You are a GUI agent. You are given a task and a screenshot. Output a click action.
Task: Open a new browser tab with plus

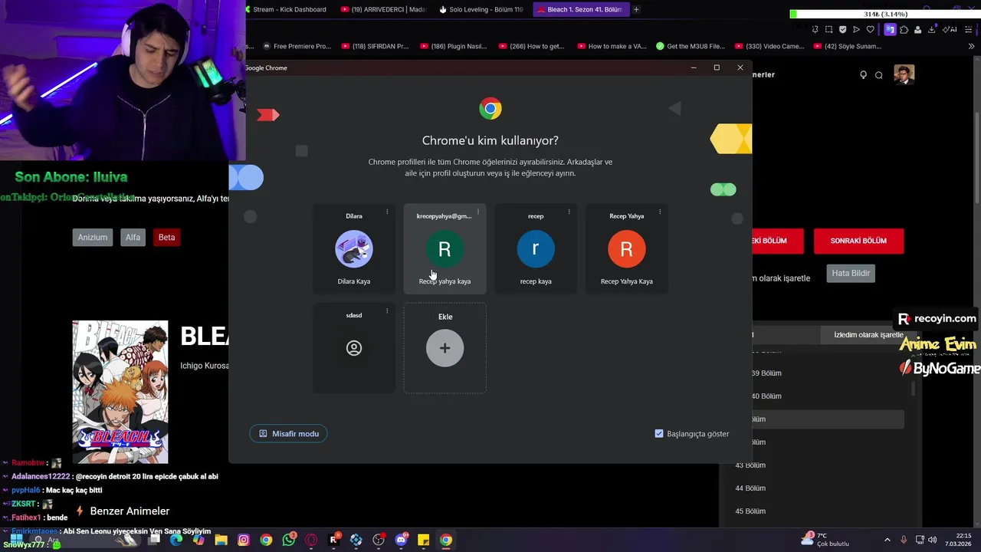coord(636,9)
